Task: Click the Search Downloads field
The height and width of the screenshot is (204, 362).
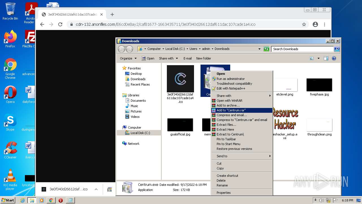Action: [x=302, y=49]
